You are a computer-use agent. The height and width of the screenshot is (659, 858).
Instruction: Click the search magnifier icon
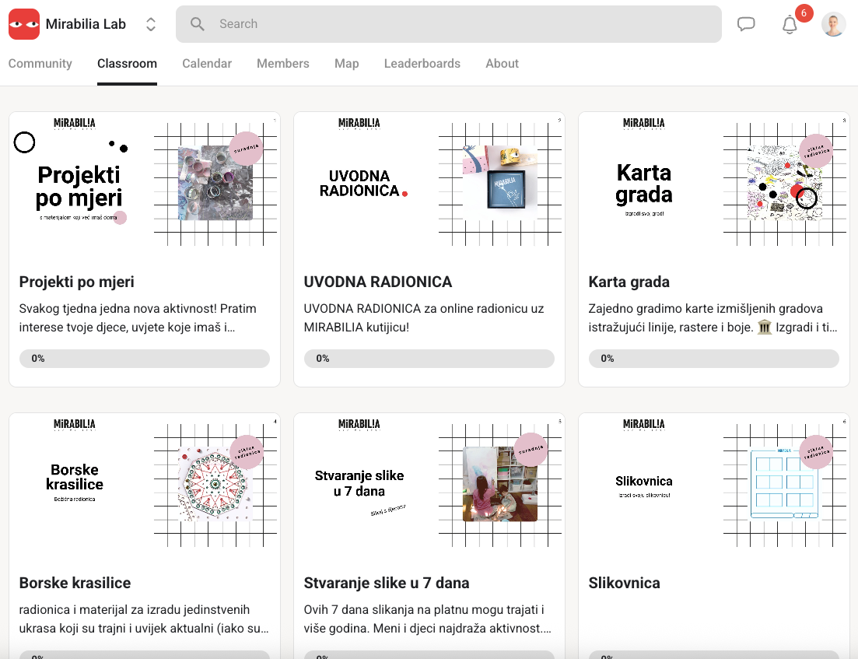click(197, 24)
